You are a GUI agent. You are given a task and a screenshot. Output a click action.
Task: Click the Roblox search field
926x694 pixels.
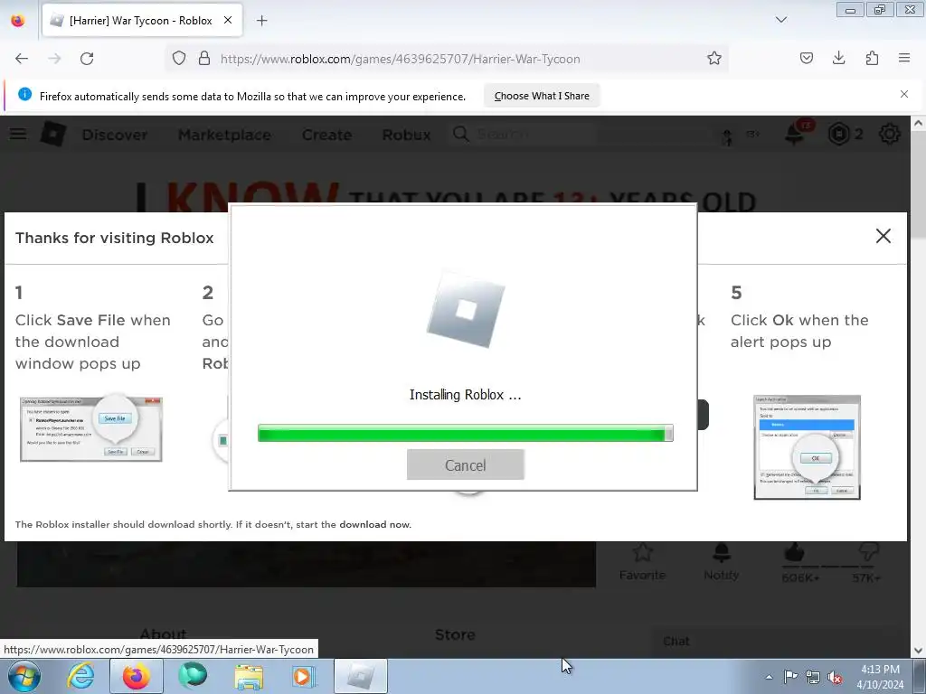[x=579, y=135]
